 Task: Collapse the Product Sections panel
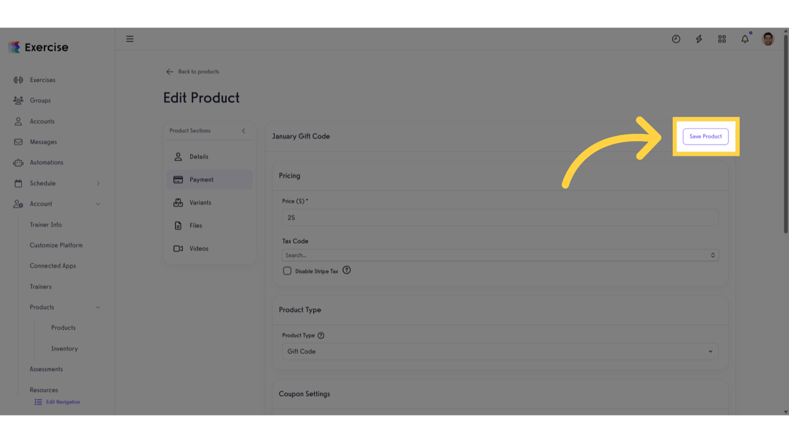point(243,130)
